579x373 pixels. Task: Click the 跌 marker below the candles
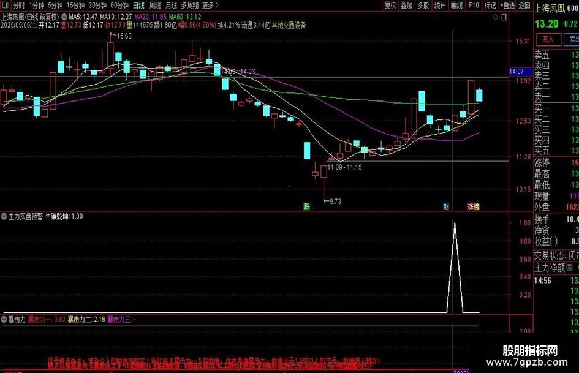coord(306,206)
